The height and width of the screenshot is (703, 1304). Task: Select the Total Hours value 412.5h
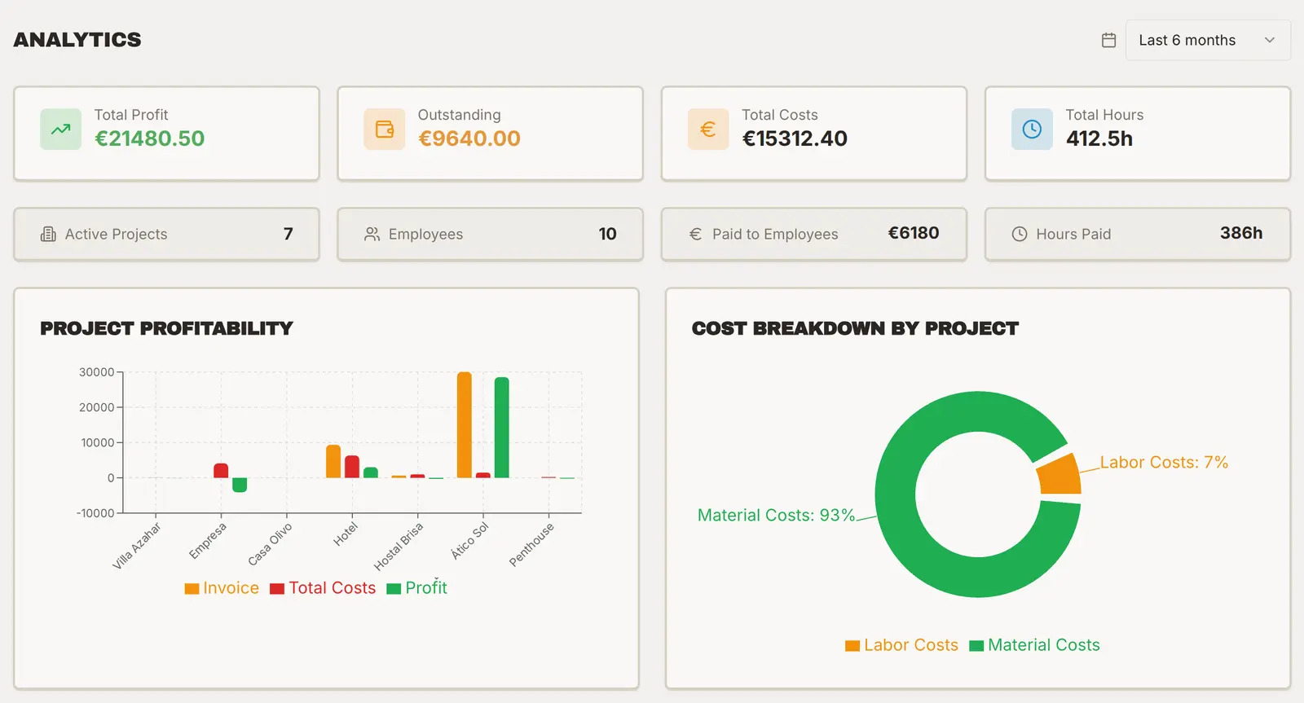pyautogui.click(x=1099, y=138)
